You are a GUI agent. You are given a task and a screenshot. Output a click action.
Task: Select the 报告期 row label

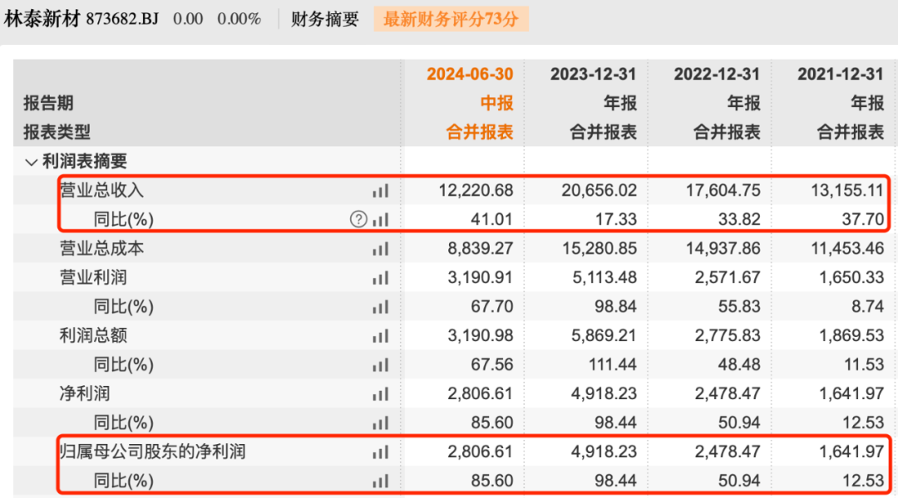click(x=48, y=103)
